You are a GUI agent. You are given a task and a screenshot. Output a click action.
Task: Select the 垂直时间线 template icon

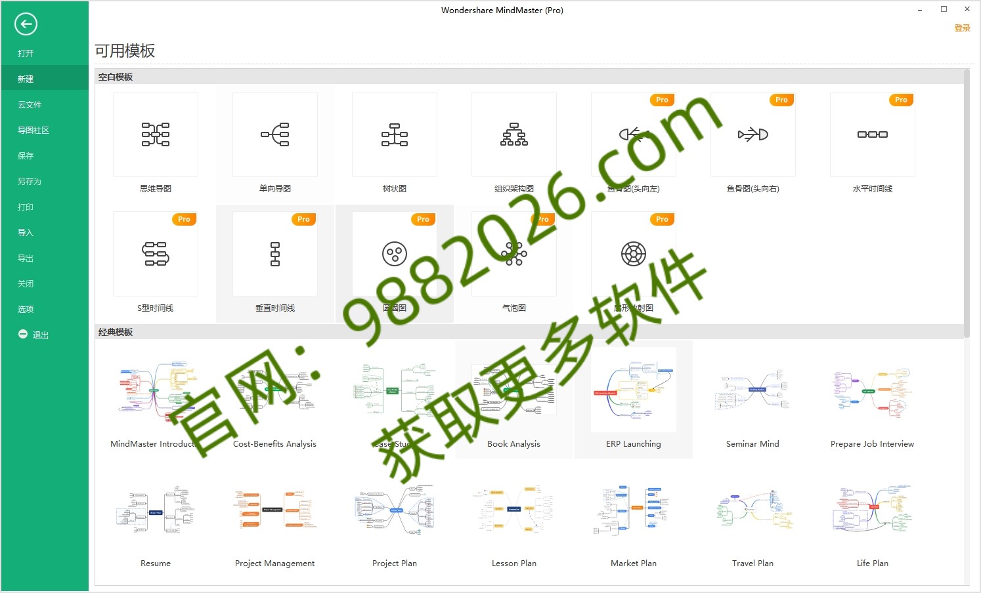coord(275,254)
